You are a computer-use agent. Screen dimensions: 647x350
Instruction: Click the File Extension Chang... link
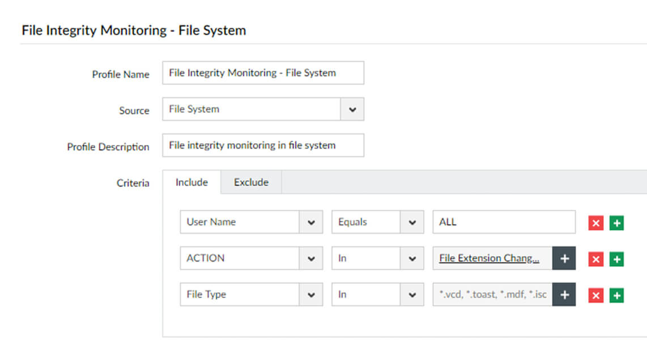click(x=489, y=258)
